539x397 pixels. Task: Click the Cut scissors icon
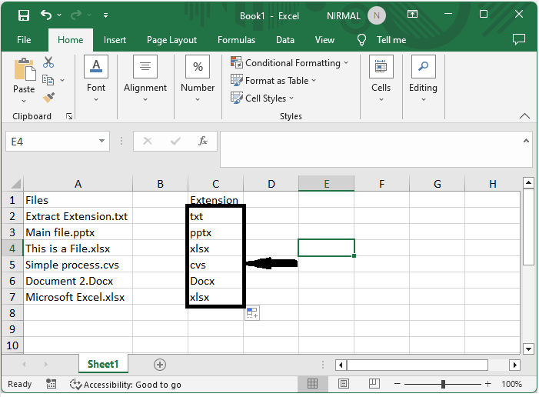pos(48,62)
